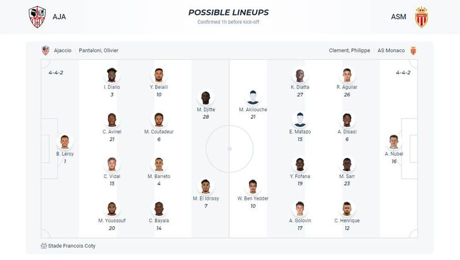Click small AS Monaco badge beside coach name
460x260 pixels.
[413, 51]
